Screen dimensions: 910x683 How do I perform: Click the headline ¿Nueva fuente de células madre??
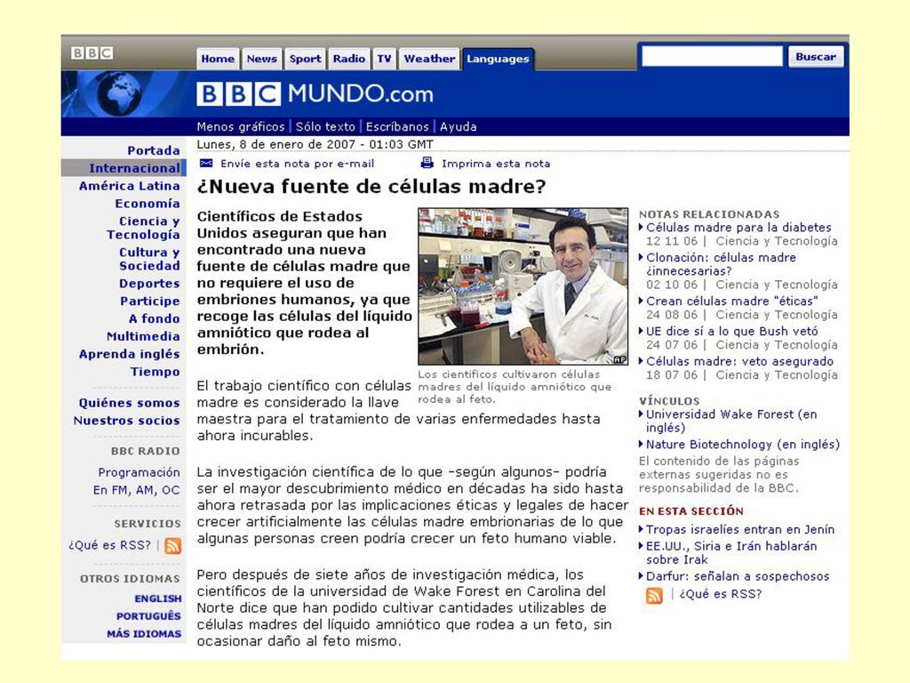tap(371, 187)
